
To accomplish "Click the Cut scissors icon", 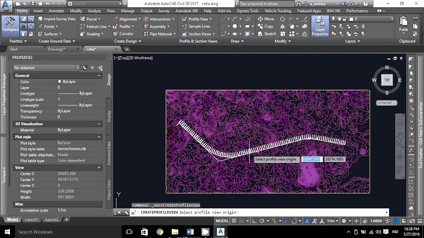I will point(415,19).
